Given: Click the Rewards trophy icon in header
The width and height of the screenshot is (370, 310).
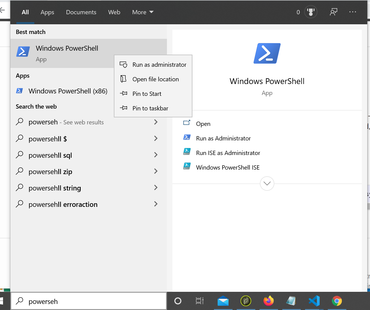Looking at the screenshot, I should pos(310,12).
